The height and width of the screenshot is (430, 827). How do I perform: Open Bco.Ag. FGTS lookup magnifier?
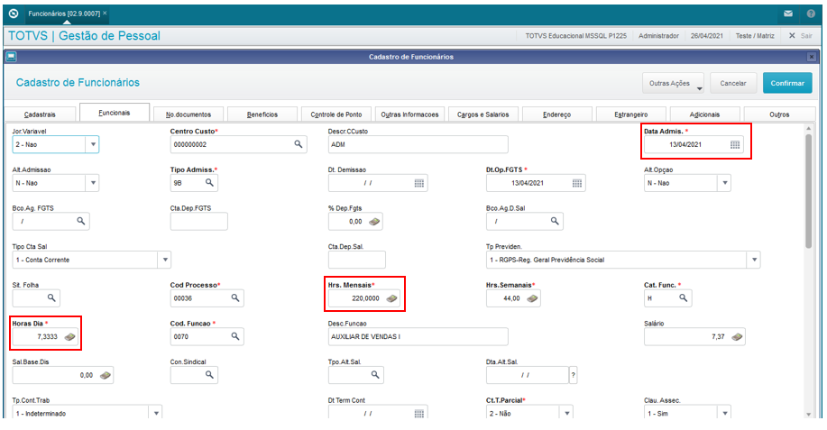[x=80, y=221]
